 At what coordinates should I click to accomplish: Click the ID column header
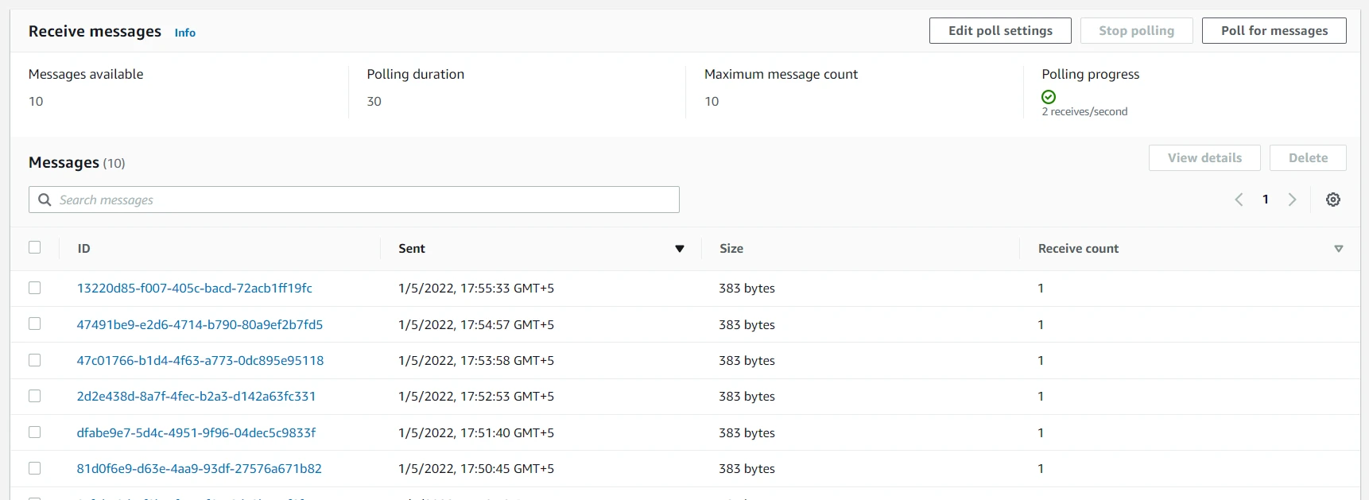click(84, 249)
